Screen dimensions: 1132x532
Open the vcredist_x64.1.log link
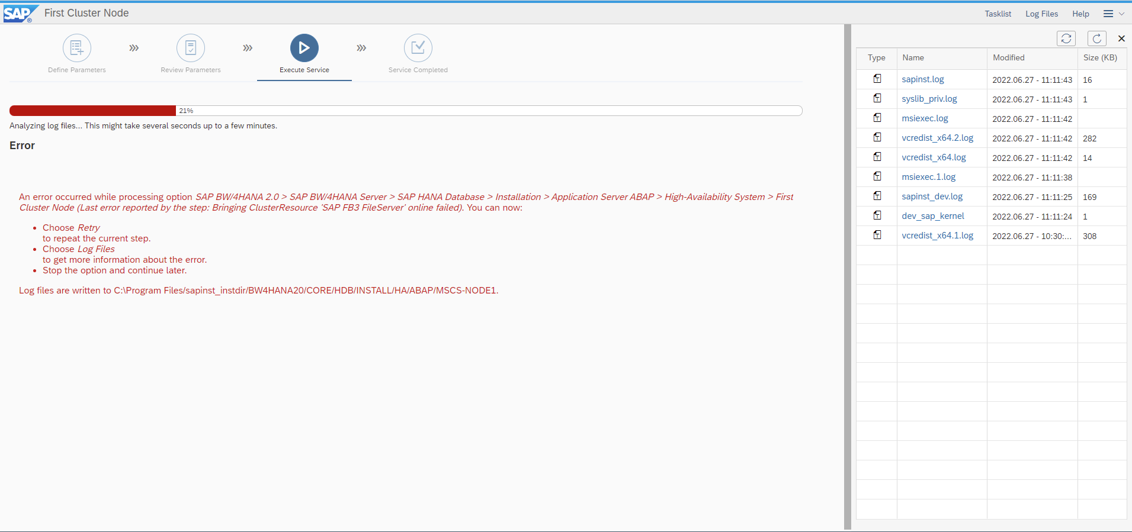tap(938, 236)
